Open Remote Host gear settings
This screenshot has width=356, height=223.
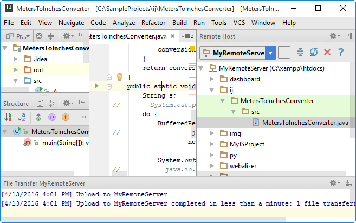coord(335,36)
